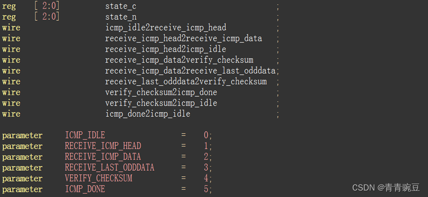Click the receive_icmp_head2receive_icmp_data signal
The image size is (428, 197).
click(x=184, y=39)
